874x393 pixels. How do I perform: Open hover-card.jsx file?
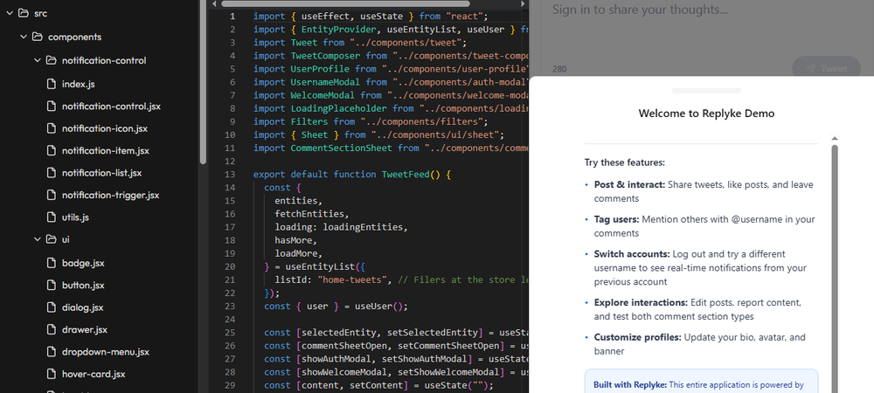(x=94, y=374)
